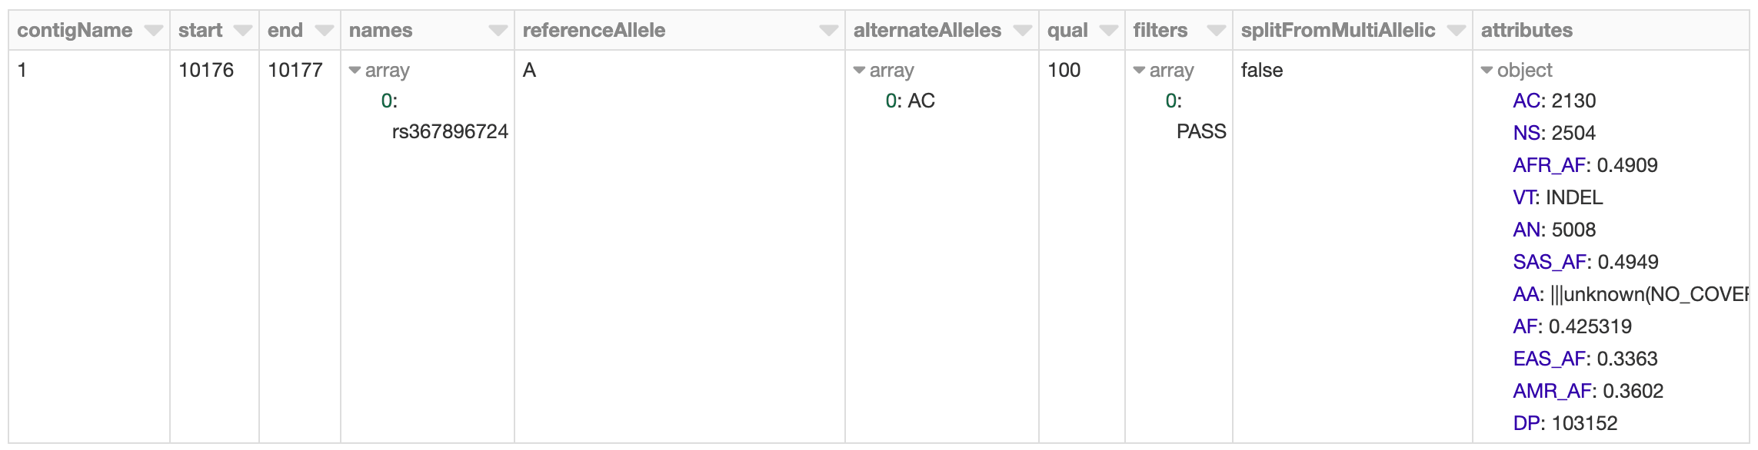Open the end column sort arrow
Image resolution: width=1758 pixels, height=450 pixels.
coord(324,31)
